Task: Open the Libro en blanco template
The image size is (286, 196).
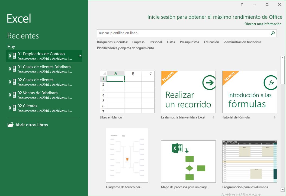Action: pyautogui.click(x=127, y=92)
